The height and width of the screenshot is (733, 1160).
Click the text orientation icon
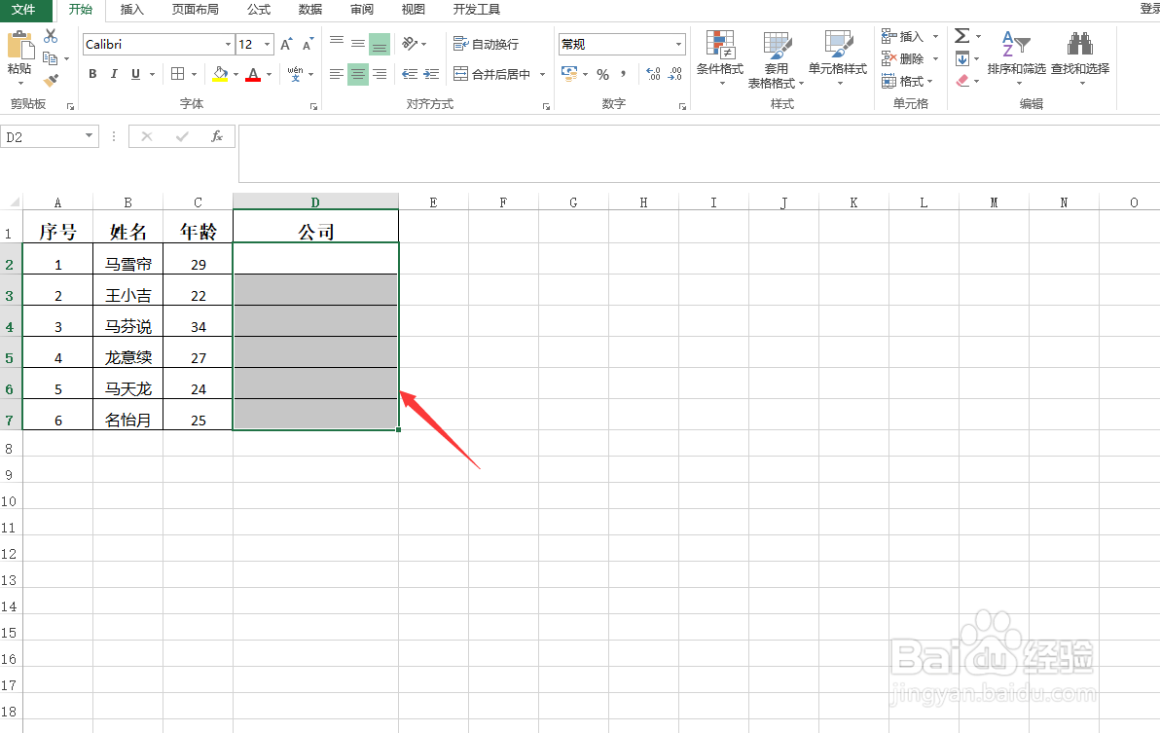410,45
